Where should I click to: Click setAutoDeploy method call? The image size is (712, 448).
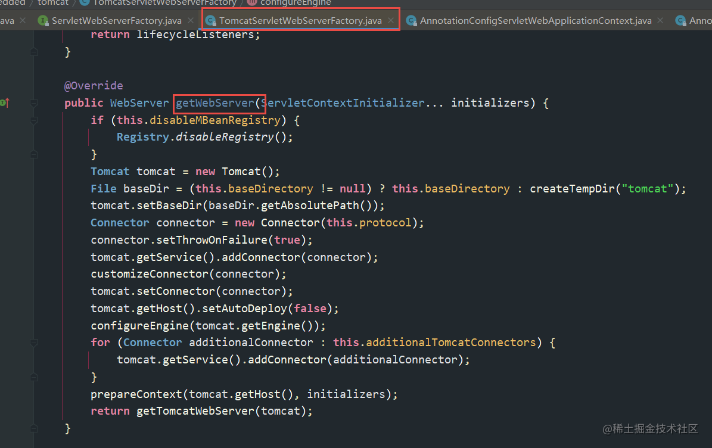pos(244,309)
